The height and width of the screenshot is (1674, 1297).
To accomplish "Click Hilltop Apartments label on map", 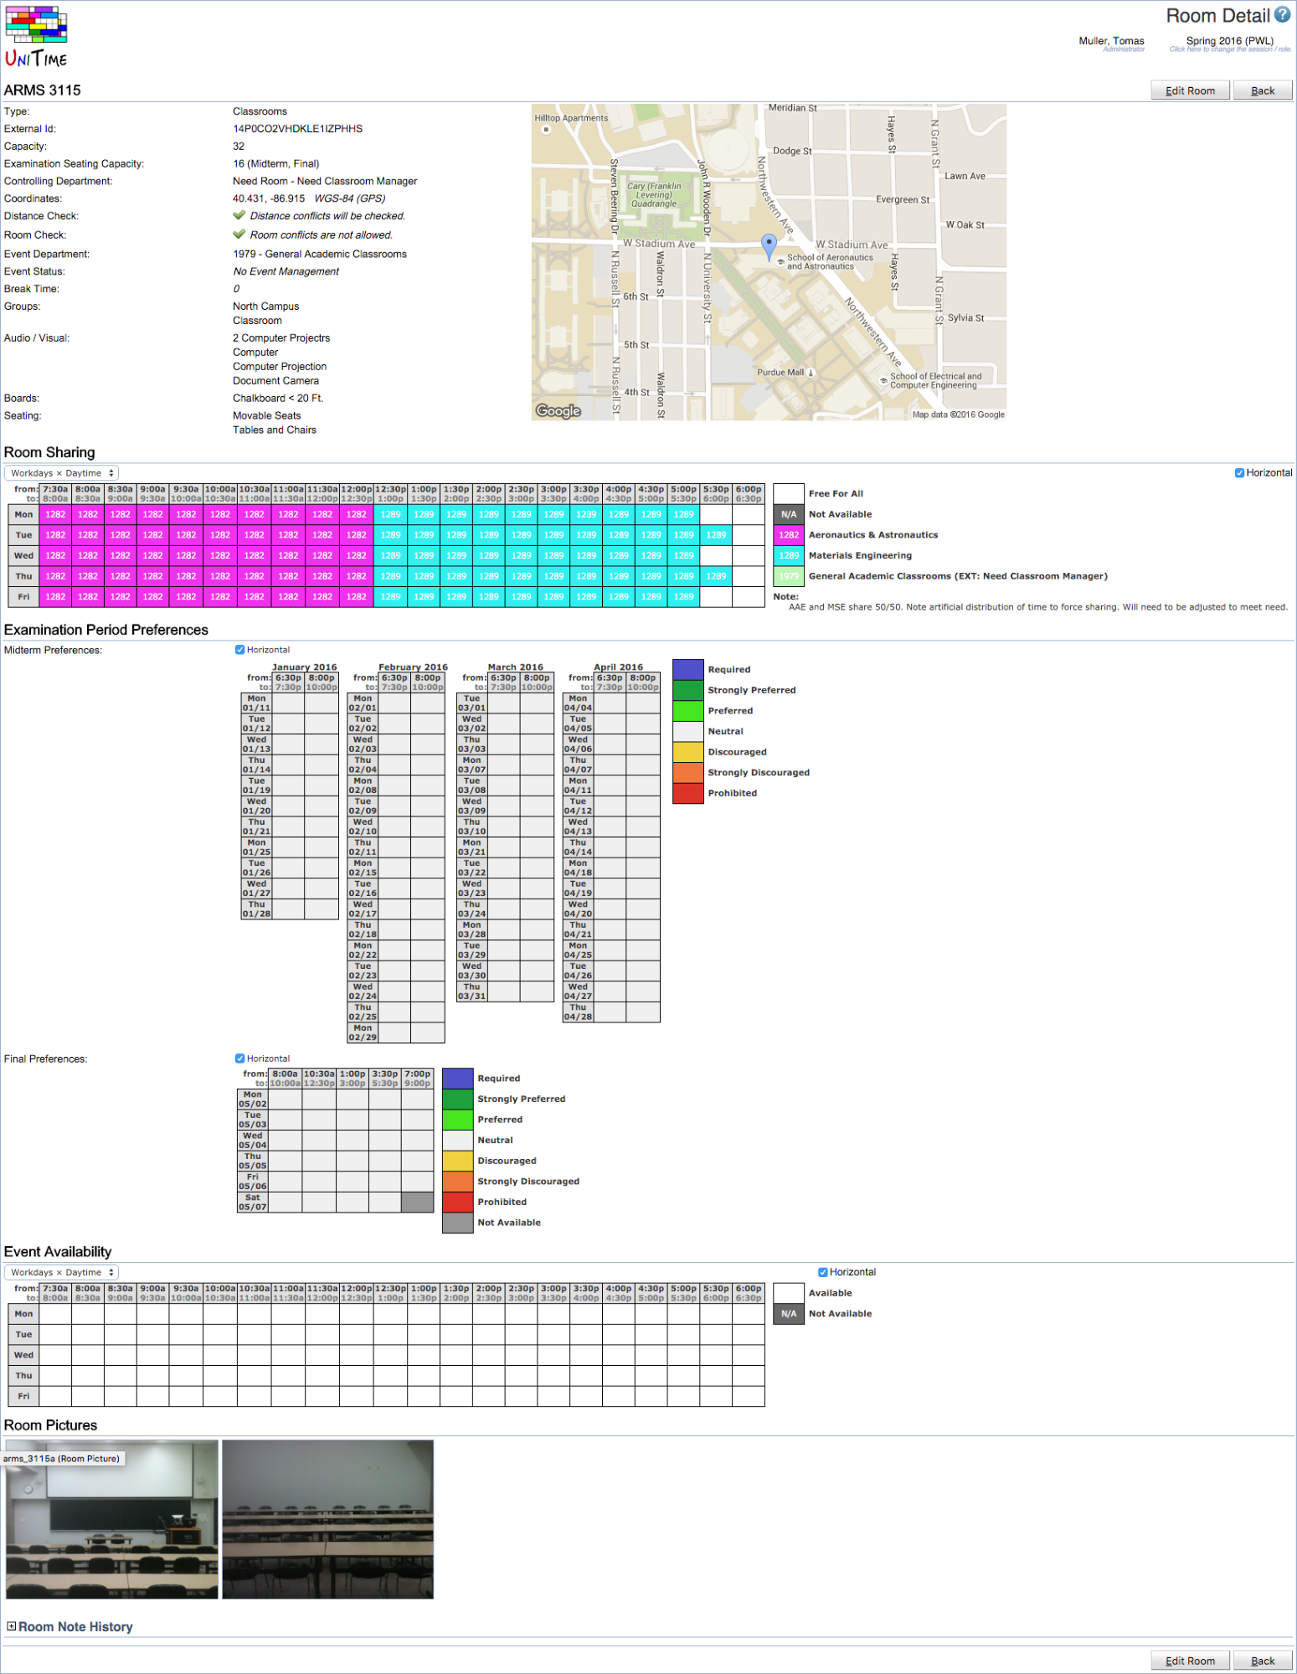I will click(571, 118).
